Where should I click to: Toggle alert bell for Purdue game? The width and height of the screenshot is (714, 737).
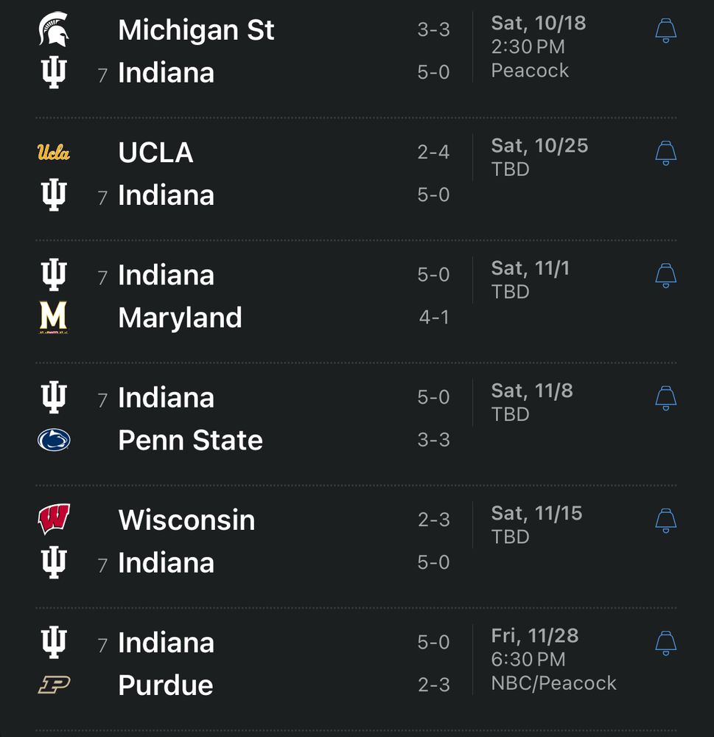665,643
